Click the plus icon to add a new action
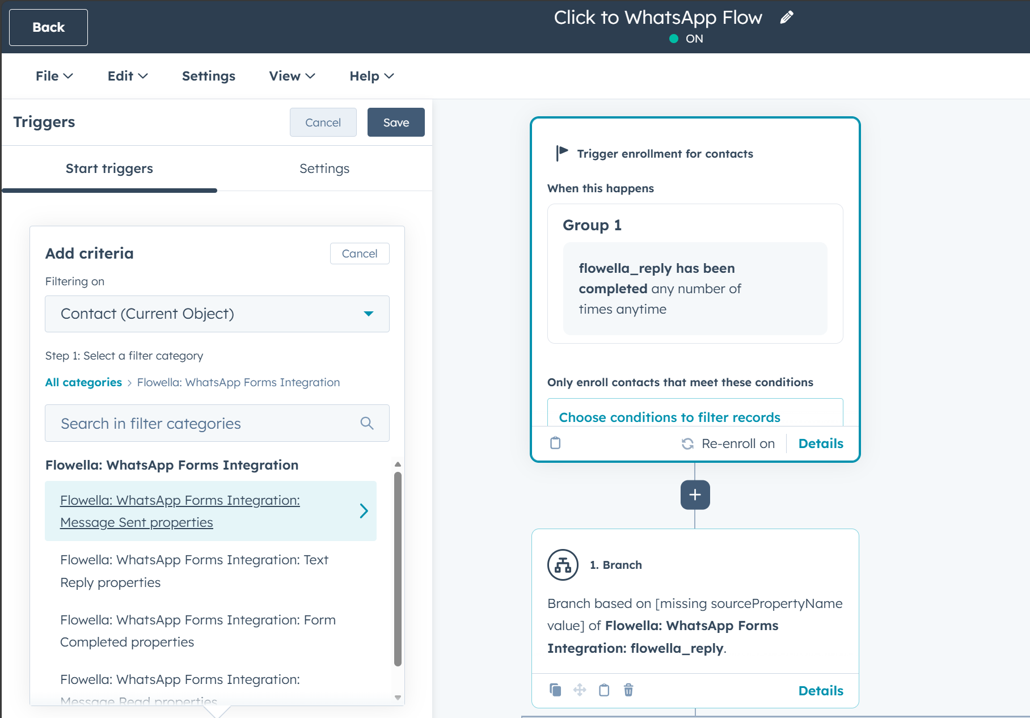Viewport: 1030px width, 718px height. click(x=694, y=495)
